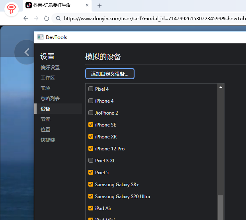This screenshot has height=220, width=246.
Task: Click the DevTools window title
Action: click(x=57, y=37)
